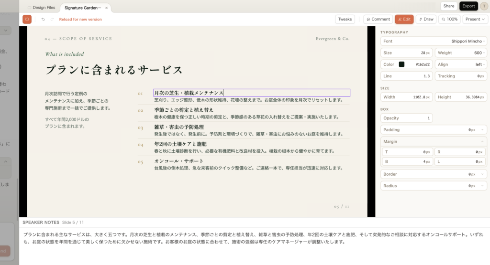
Task: Open the Font dropdown showing Shippori Mincho
Action: coord(434,42)
